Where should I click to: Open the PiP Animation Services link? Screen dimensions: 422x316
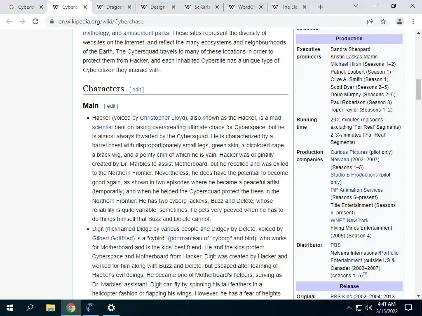pos(356,190)
